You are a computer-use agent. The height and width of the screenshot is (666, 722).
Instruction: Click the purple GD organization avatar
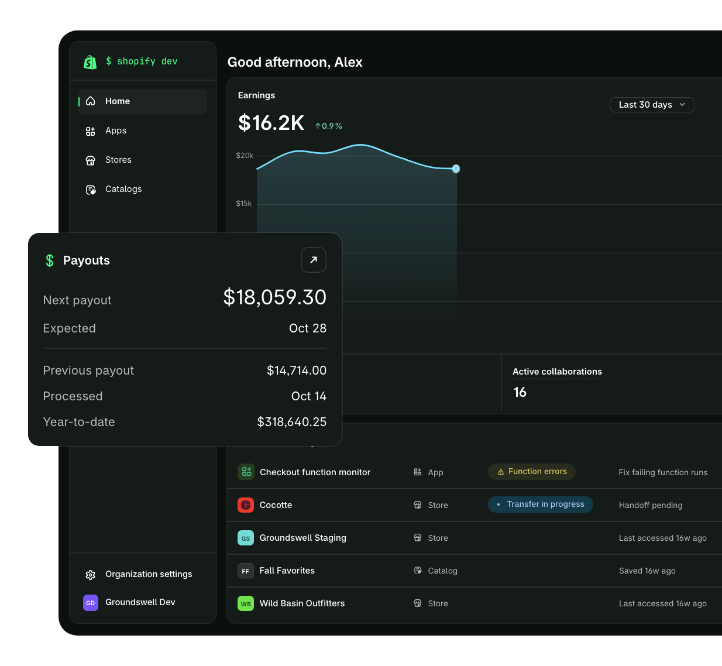pos(91,603)
